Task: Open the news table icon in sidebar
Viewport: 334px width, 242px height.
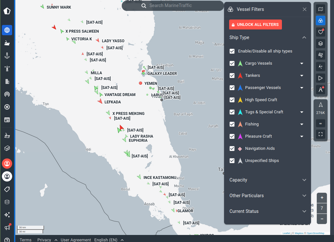Action: 7,120
